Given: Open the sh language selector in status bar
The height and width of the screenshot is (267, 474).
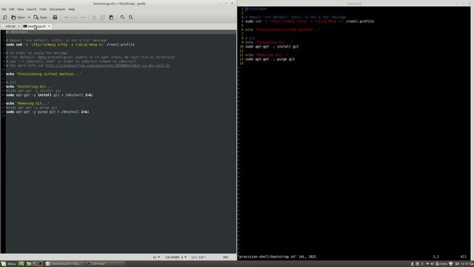Looking at the screenshot, I should [x=156, y=257].
